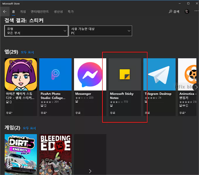This screenshot has height=175, width=199.
Task: Click the Animotica 편집기 title
Action: point(188,96)
